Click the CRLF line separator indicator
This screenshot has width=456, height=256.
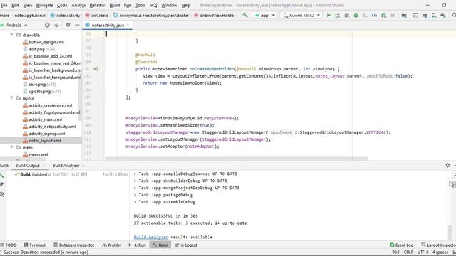pyautogui.click(x=408, y=252)
